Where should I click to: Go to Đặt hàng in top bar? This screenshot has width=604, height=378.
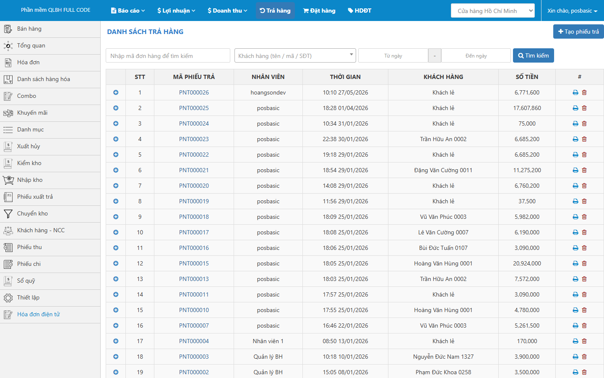pos(319,10)
